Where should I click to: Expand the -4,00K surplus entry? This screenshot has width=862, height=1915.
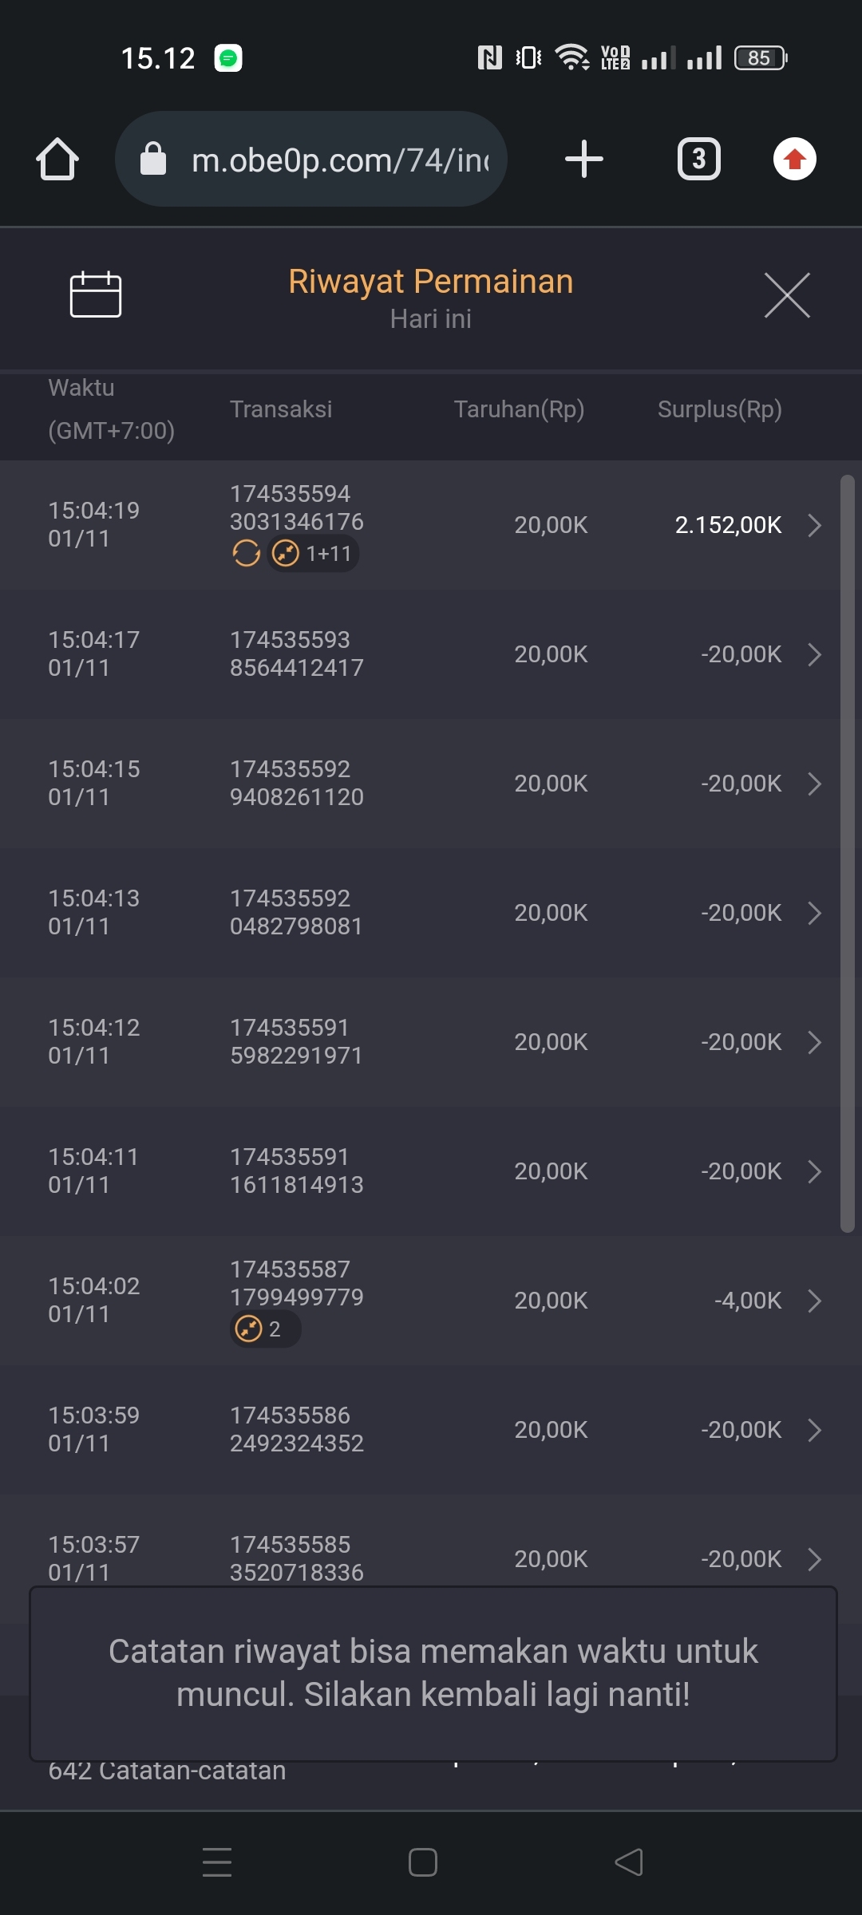[x=814, y=1301]
